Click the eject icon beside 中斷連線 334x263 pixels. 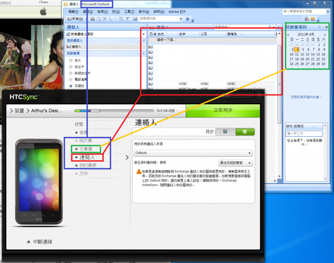pyautogui.click(x=29, y=242)
